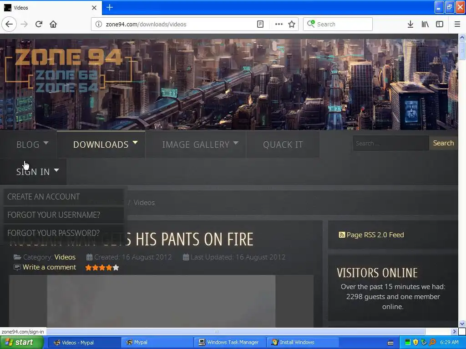Image resolution: width=466 pixels, height=349 pixels.
Task: Click the site Search button
Action: (x=443, y=143)
